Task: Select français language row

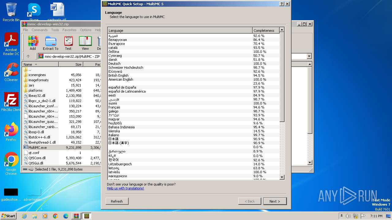Action: click(194, 107)
